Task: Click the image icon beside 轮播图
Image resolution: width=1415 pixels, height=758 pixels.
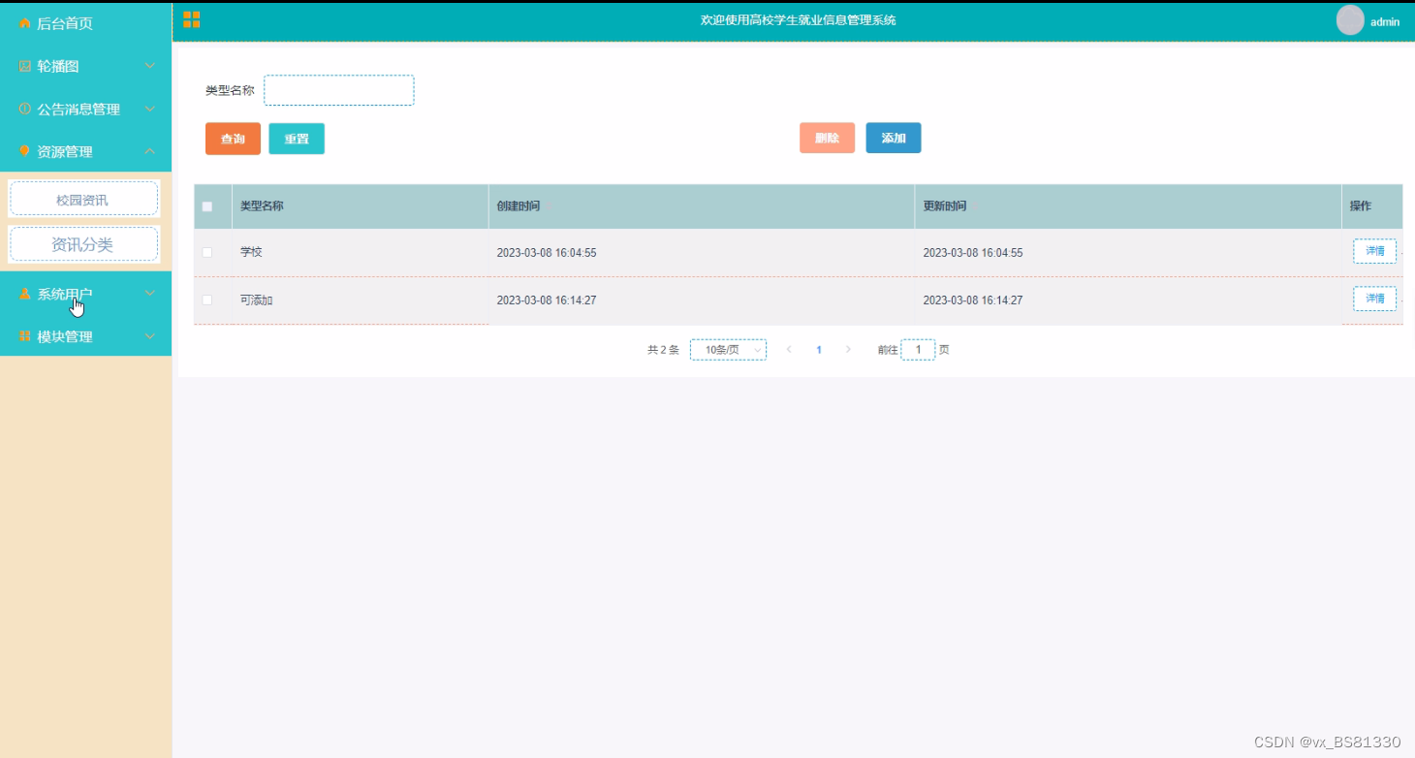Action: point(25,66)
